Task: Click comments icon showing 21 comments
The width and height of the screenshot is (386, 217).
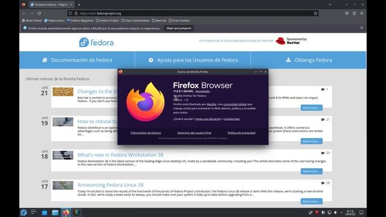Action: click(323, 119)
